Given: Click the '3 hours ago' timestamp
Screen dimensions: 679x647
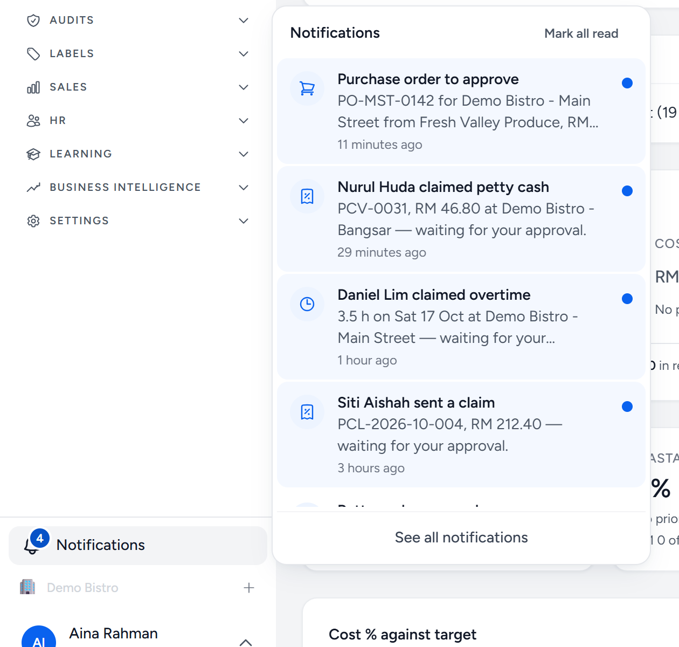Looking at the screenshot, I should click(x=371, y=468).
